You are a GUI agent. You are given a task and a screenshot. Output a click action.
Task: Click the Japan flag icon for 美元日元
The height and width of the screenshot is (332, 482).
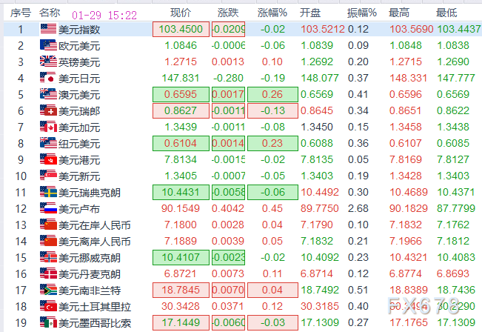pos(49,78)
